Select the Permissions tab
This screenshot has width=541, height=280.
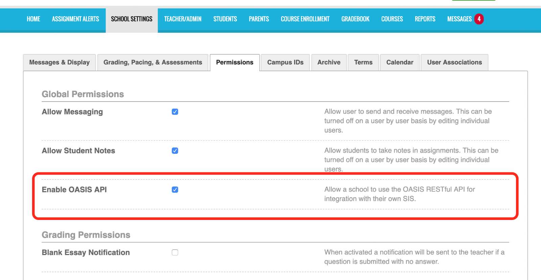235,62
